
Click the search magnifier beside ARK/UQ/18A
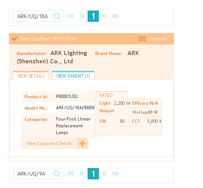(x=57, y=16)
